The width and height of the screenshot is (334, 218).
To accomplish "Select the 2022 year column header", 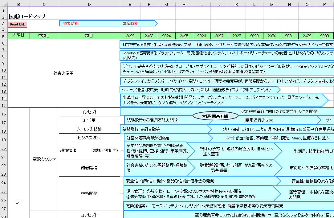I will pyautogui.click(x=130, y=35).
